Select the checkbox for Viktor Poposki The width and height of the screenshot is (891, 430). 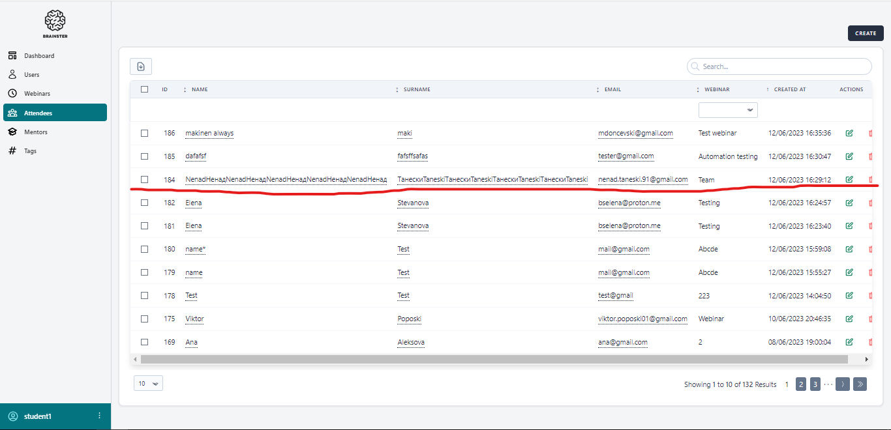point(144,319)
